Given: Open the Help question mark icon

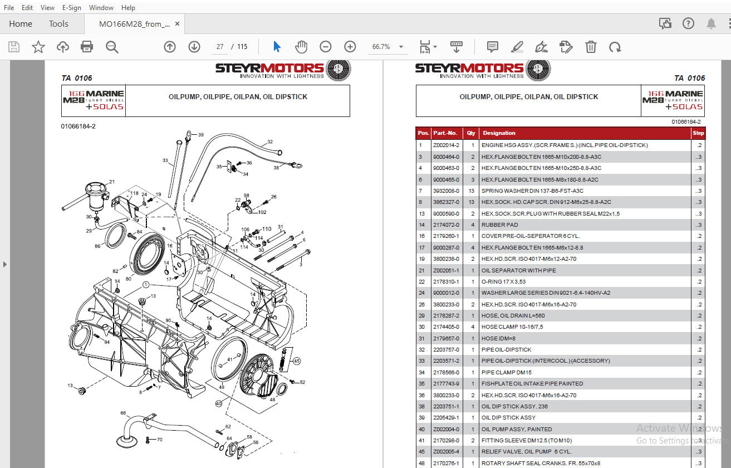Looking at the screenshot, I should [x=689, y=23].
